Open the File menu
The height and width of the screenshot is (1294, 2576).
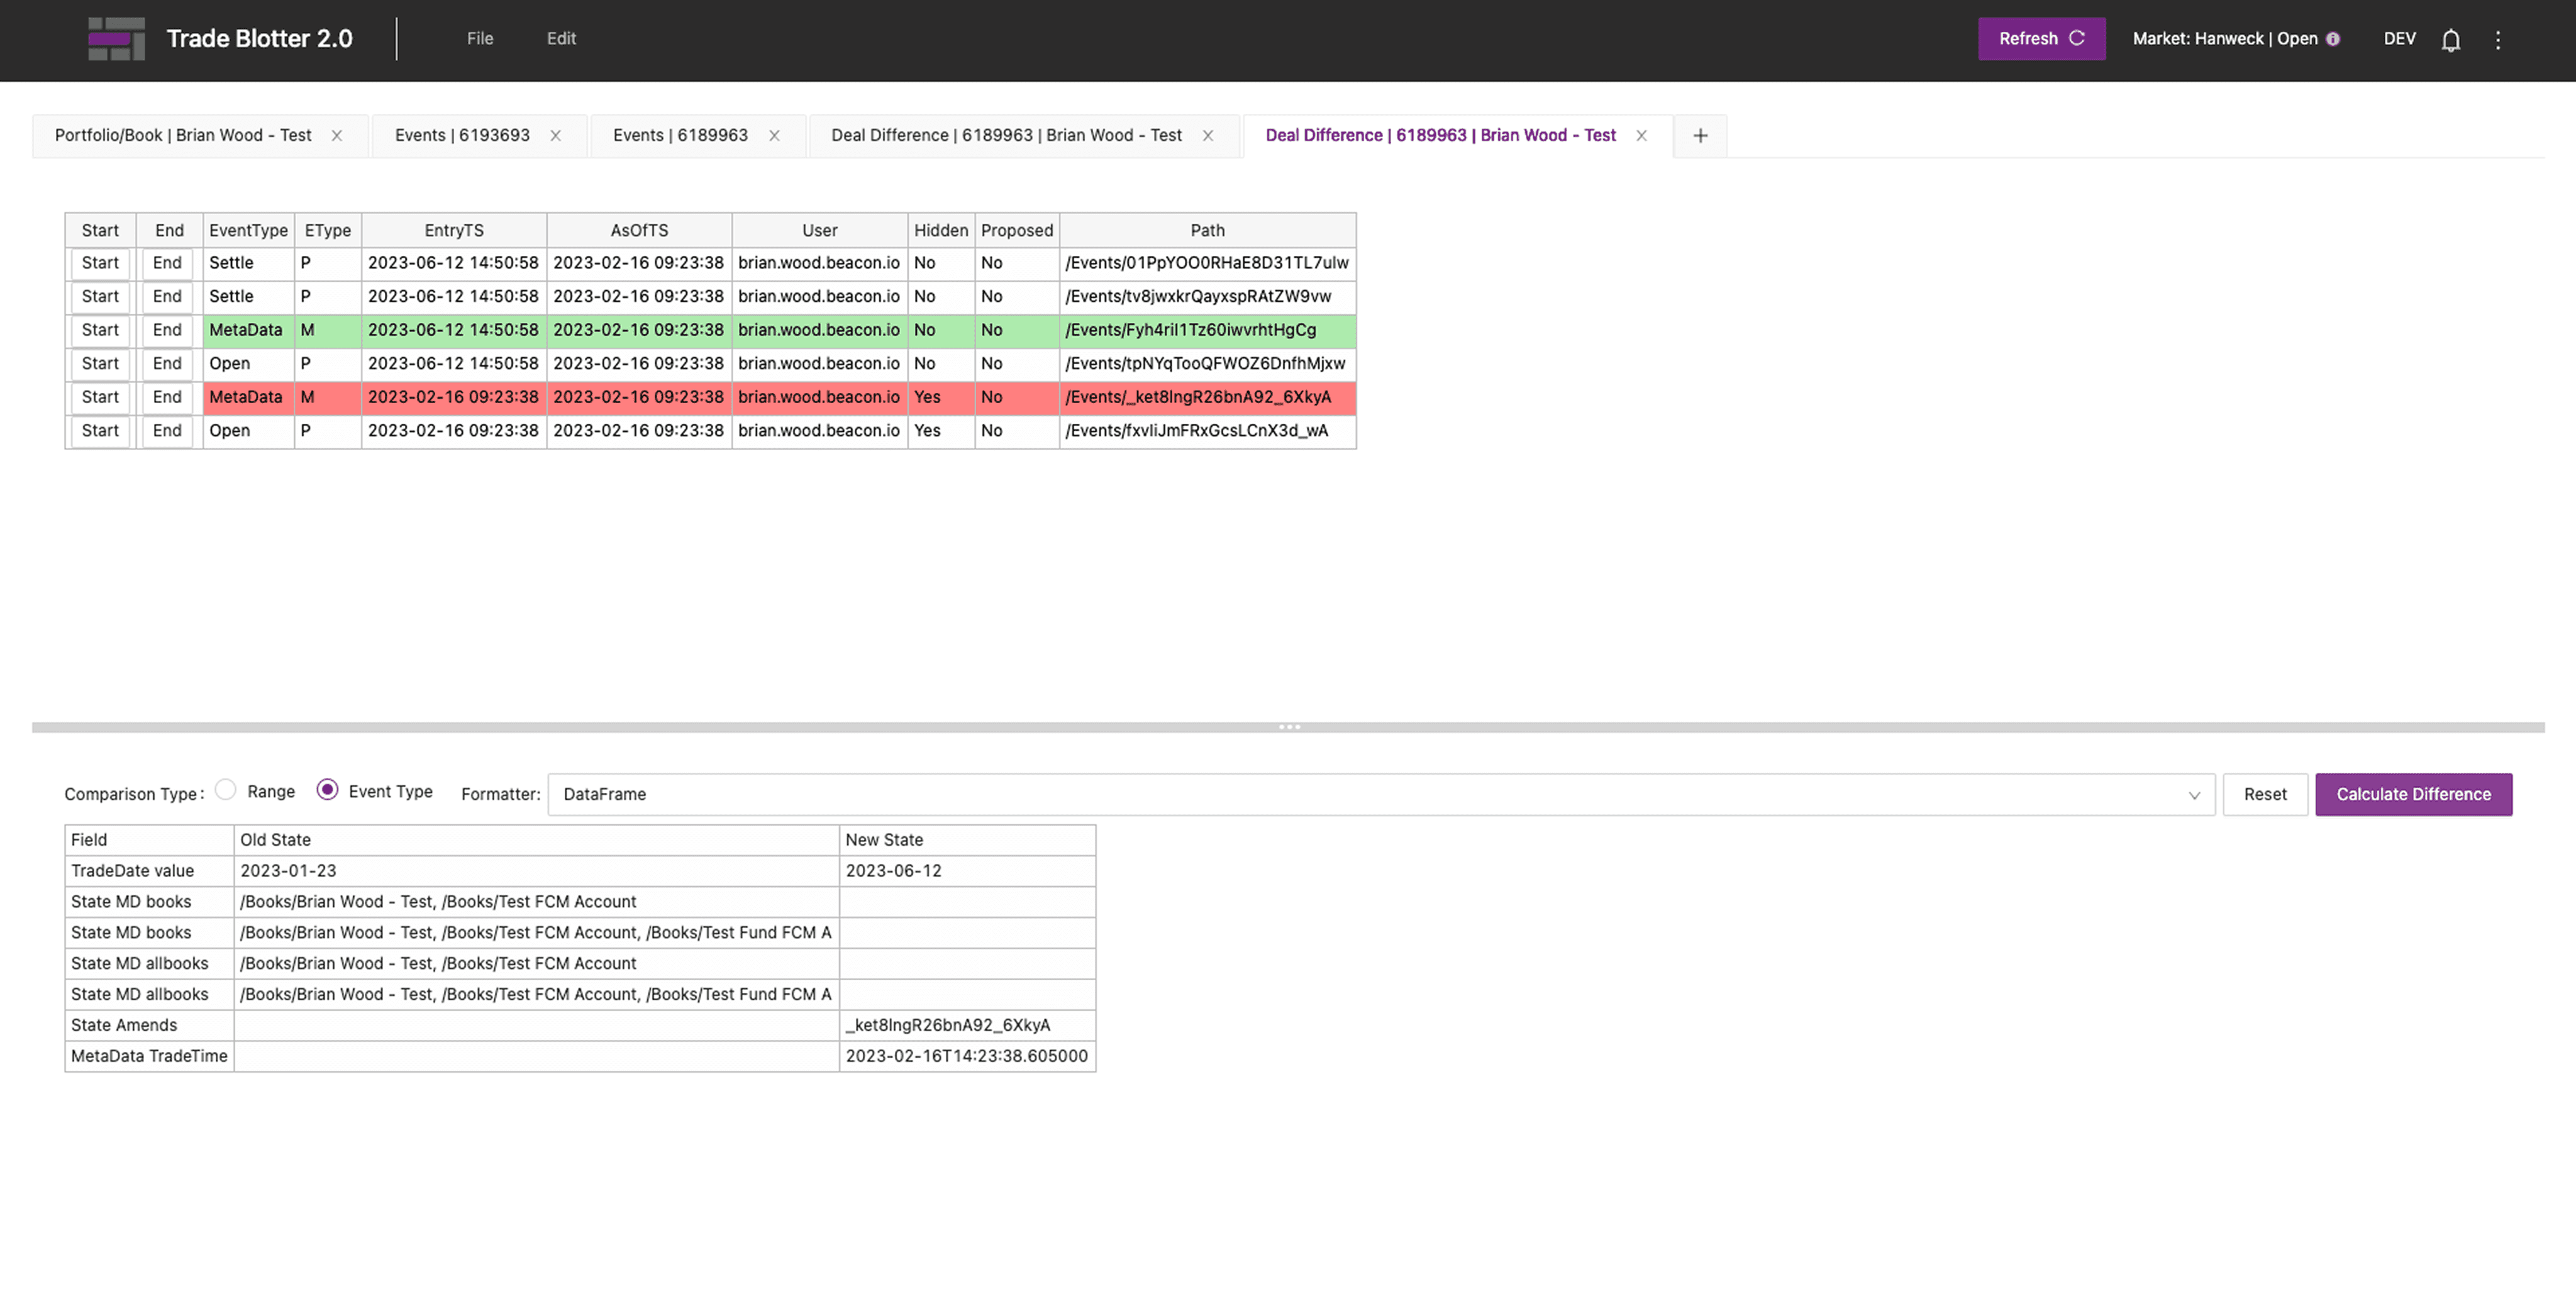[480, 39]
